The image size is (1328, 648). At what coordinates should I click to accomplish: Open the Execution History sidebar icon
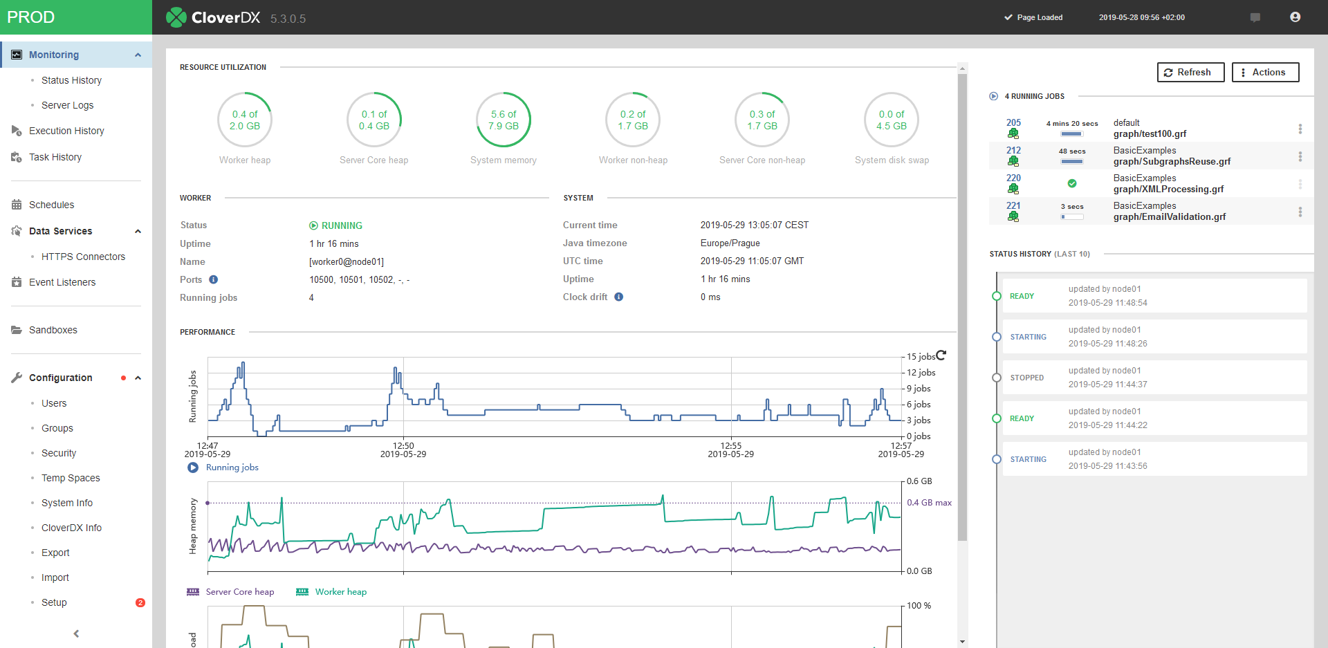tap(15, 131)
